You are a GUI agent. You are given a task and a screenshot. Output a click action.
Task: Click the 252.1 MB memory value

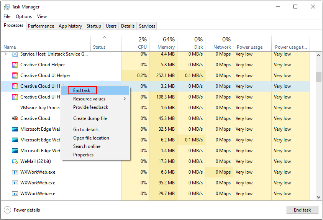(x=166, y=76)
